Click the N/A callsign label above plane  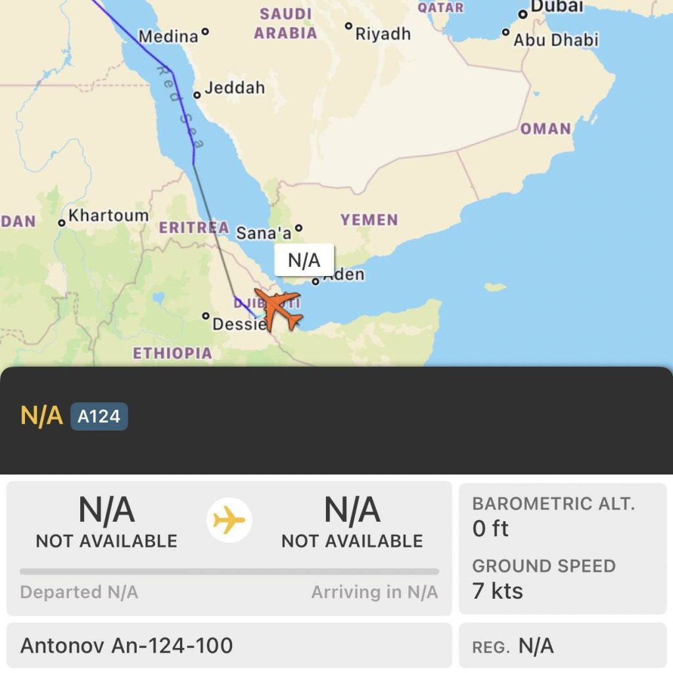click(304, 260)
